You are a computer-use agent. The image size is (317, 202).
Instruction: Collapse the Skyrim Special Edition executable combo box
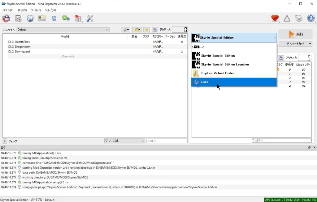pos(234,38)
